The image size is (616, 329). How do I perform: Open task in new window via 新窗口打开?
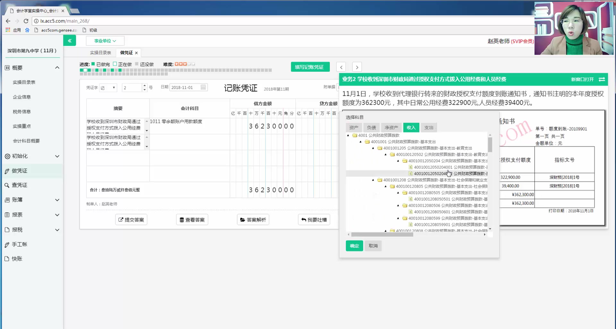point(582,79)
